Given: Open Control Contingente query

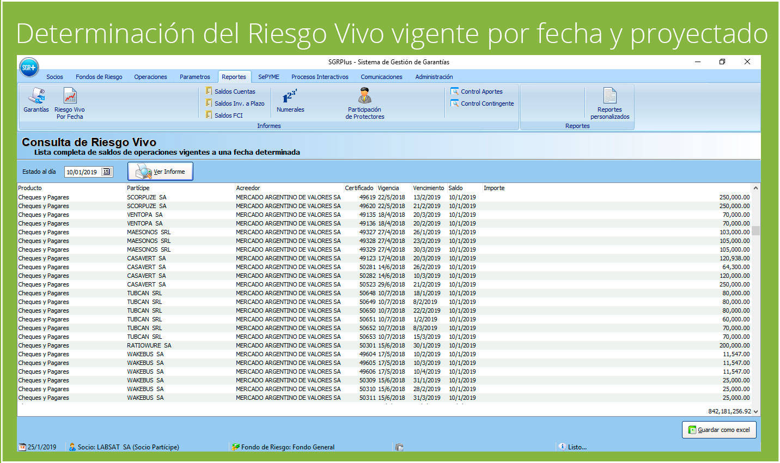Looking at the screenshot, I should click(x=486, y=103).
